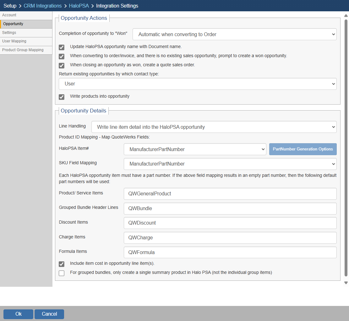The image size is (349, 321).
Task: Uncheck 'create a quote sales order' option
Action: (62, 65)
